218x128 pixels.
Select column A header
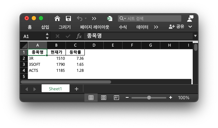click(x=37, y=45)
